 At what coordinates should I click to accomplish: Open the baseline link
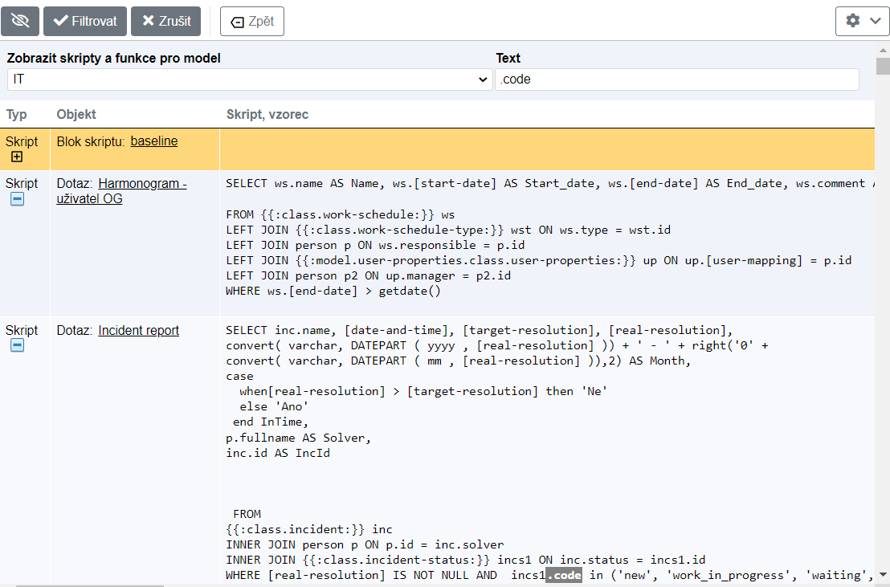click(153, 141)
